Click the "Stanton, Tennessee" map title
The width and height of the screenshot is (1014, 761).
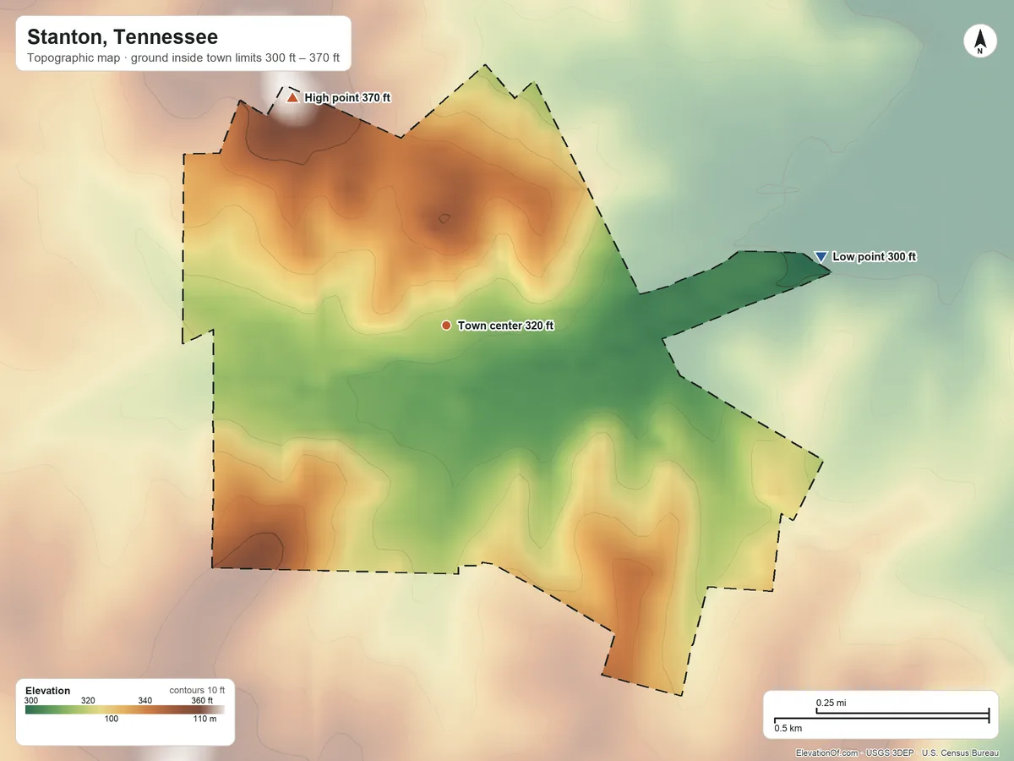point(123,37)
